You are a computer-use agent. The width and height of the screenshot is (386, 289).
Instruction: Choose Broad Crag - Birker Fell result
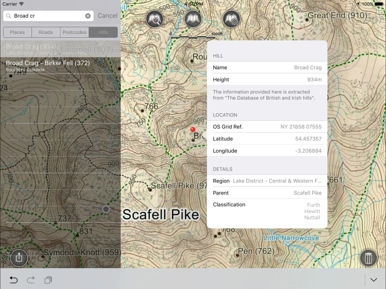click(60, 66)
